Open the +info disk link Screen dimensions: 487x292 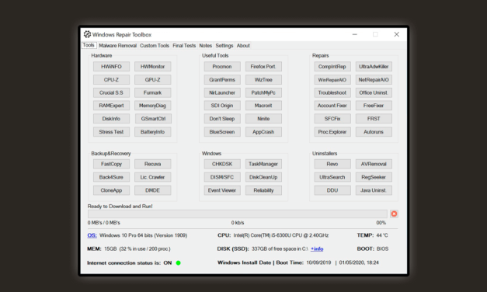pyautogui.click(x=317, y=249)
